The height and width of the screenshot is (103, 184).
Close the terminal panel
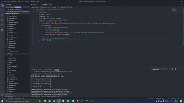[x=181, y=69]
